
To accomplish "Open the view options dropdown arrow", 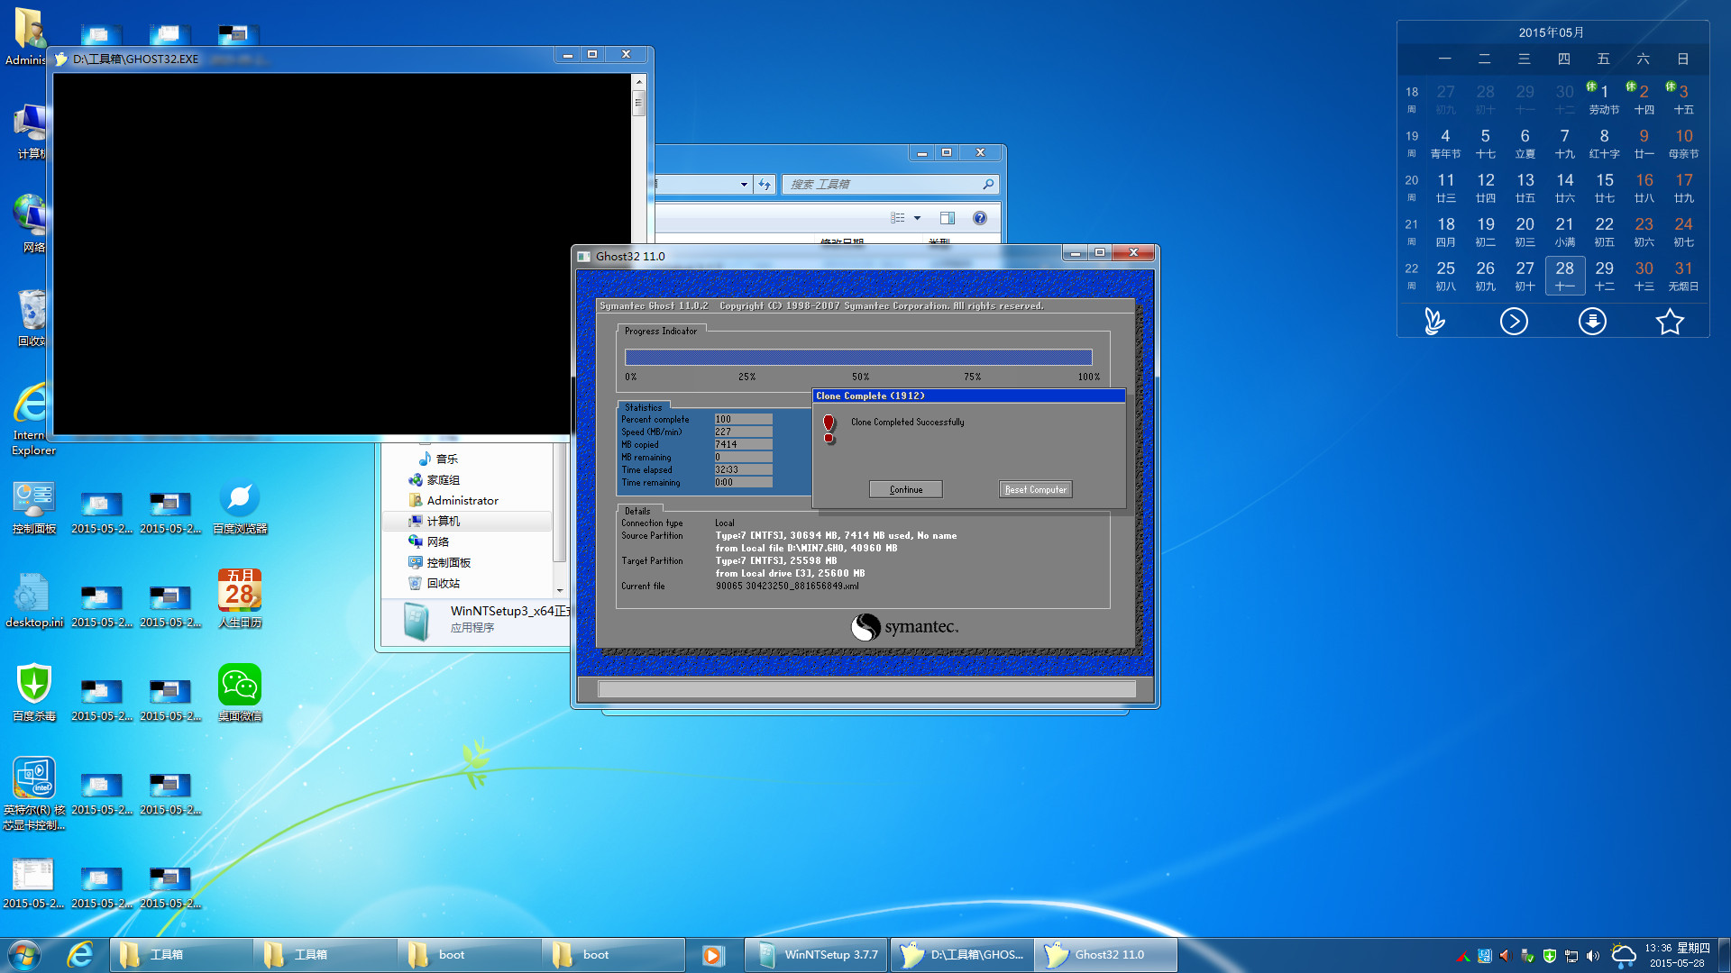I will 917,218.
